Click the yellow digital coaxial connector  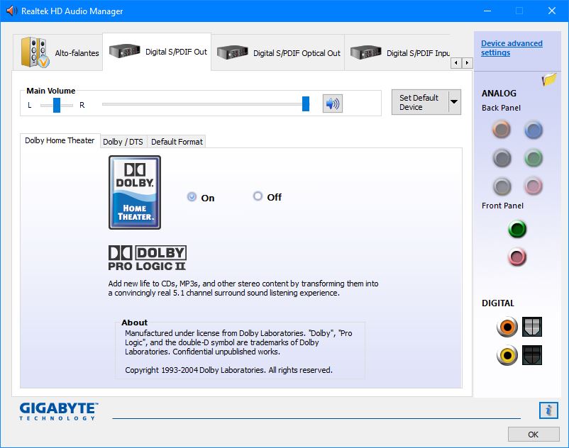coord(507,355)
